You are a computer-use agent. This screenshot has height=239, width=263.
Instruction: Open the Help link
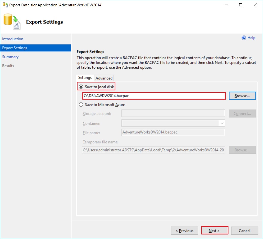pos(251,38)
